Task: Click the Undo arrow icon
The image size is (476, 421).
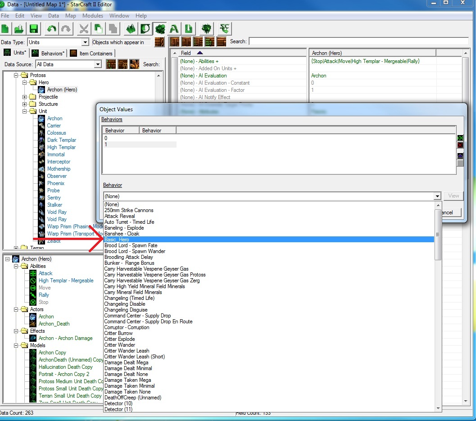Action: 52,29
